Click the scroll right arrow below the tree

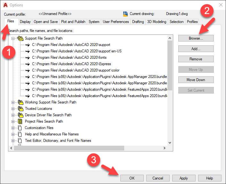click(165, 148)
